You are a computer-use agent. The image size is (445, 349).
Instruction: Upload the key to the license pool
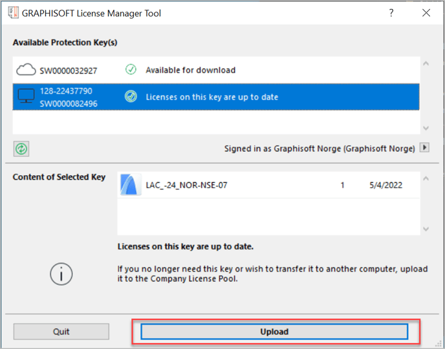(274, 332)
